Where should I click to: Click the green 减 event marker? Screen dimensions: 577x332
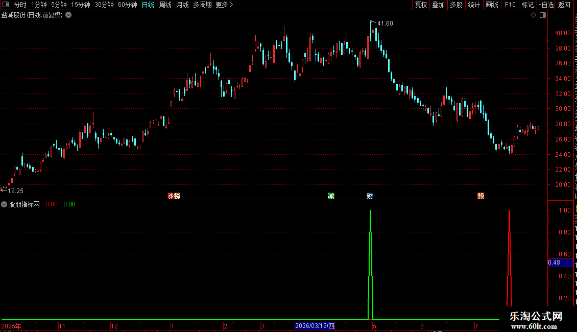click(x=331, y=196)
